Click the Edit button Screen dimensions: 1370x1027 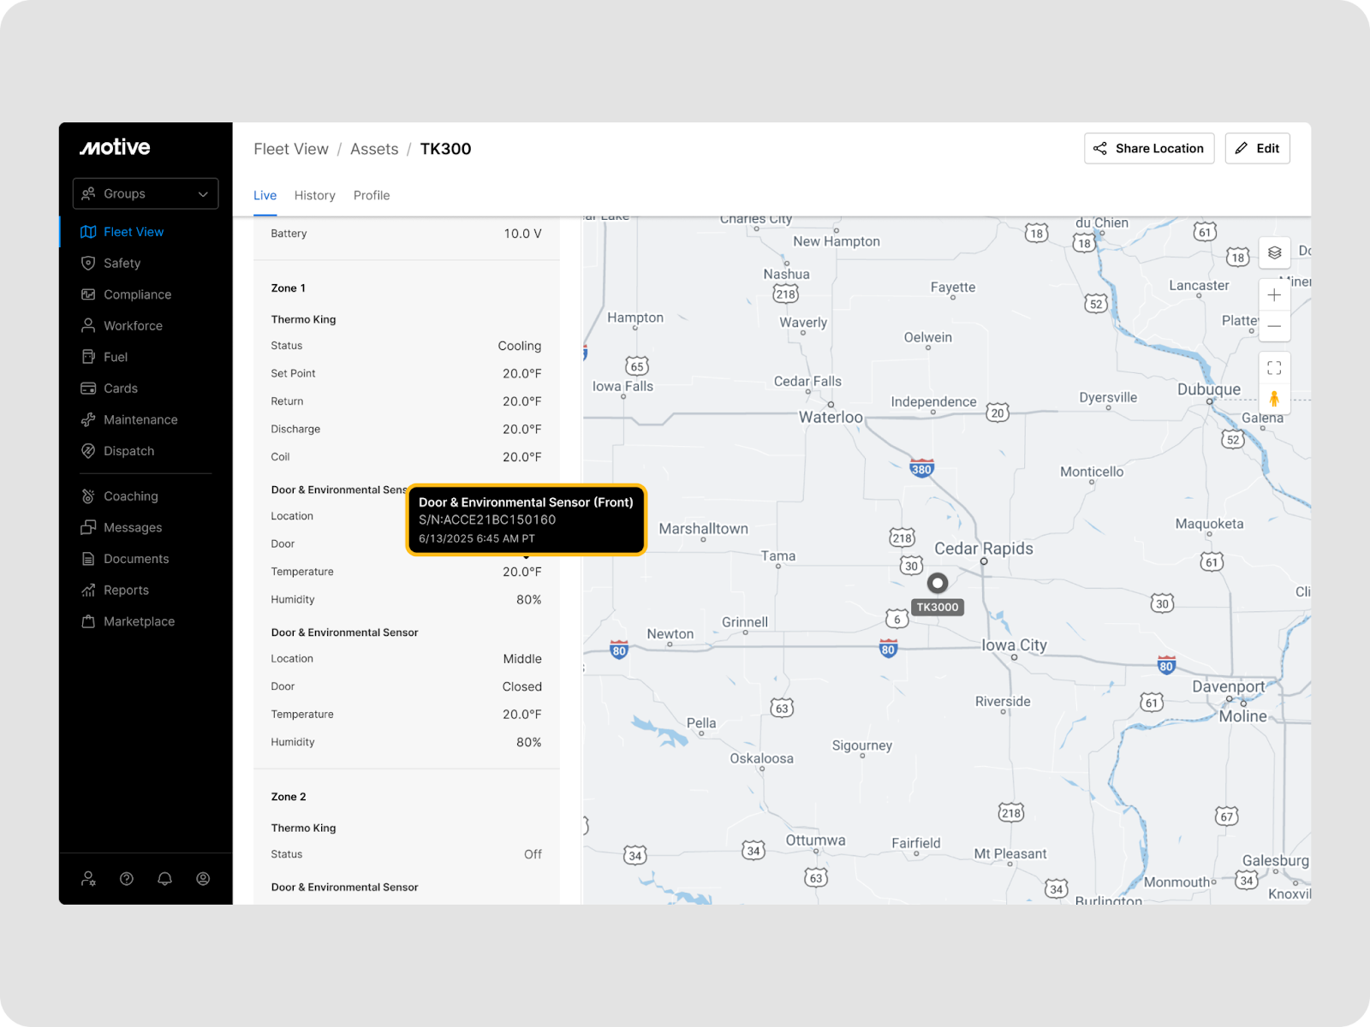1257,148
